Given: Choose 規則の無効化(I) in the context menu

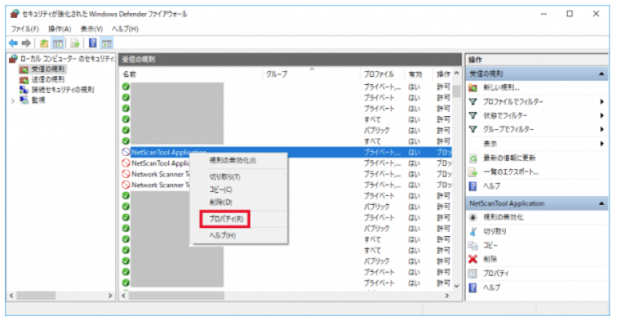Looking at the screenshot, I should 233,160.
